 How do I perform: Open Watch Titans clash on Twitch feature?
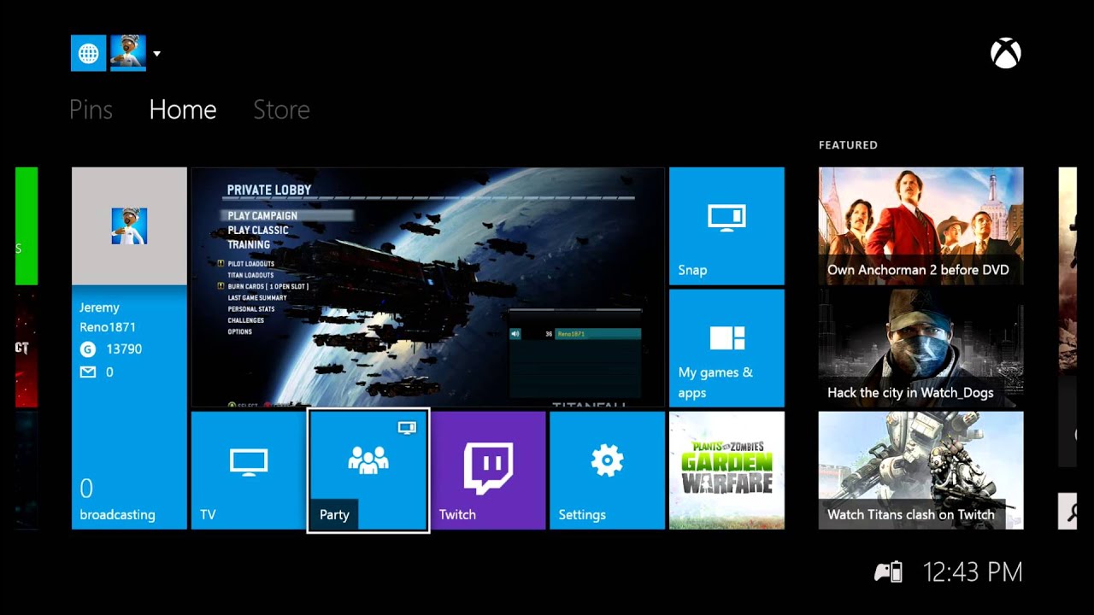coord(920,470)
